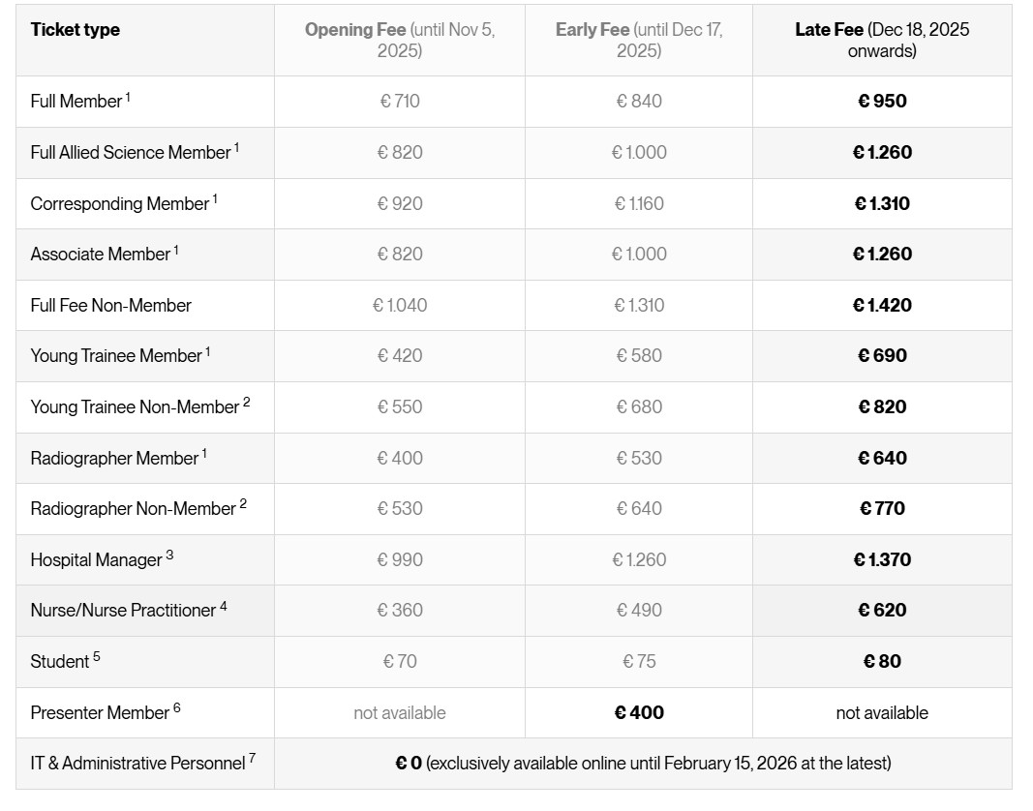Click the Ticket type column header
Image resolution: width=1033 pixels, height=811 pixels.
pyautogui.click(x=76, y=29)
